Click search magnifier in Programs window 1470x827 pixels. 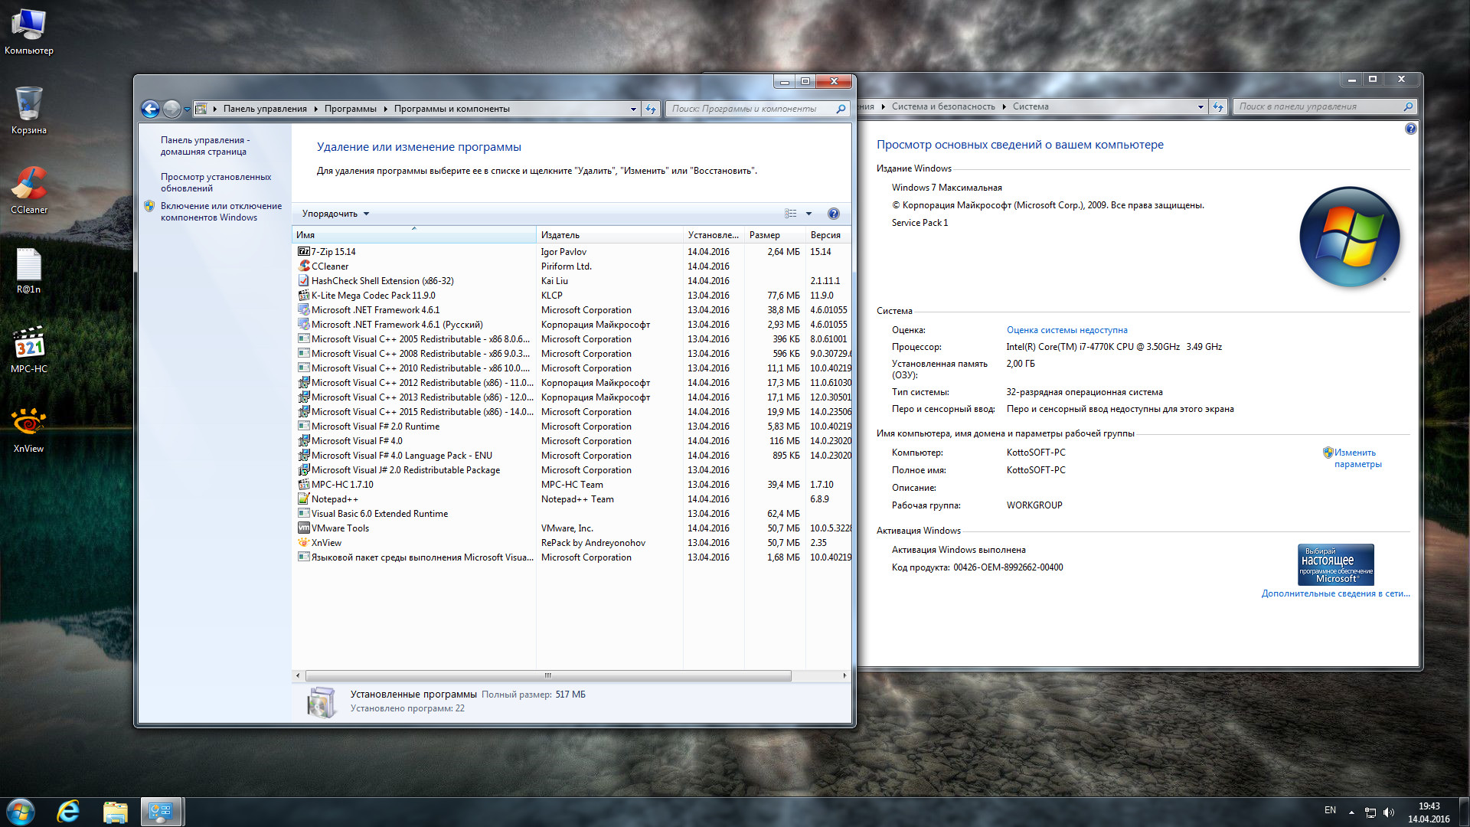coord(841,109)
